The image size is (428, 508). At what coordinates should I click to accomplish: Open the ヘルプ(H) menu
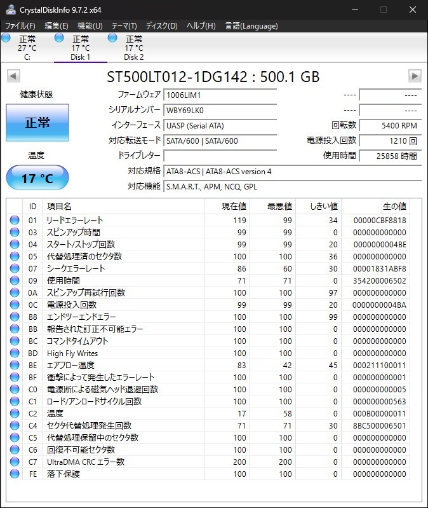tap(201, 26)
